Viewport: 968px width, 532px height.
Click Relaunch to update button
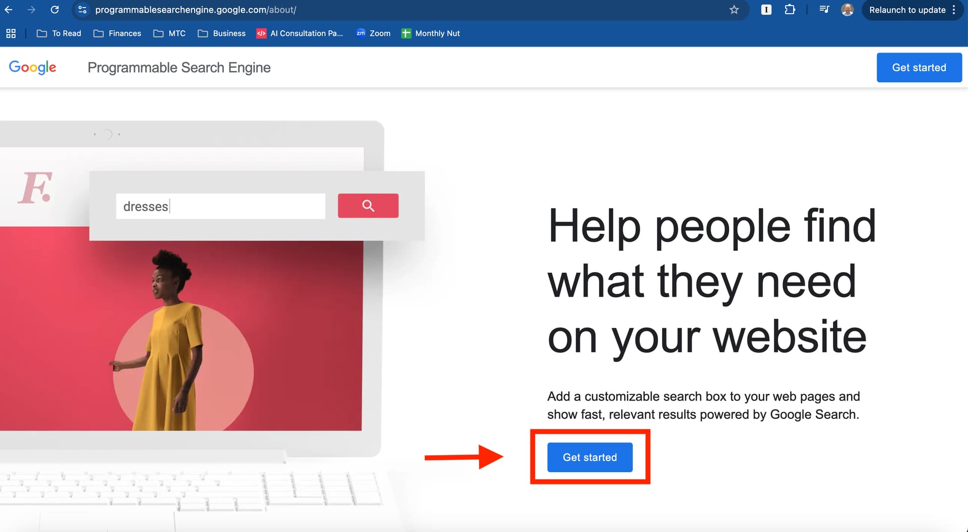pos(907,10)
